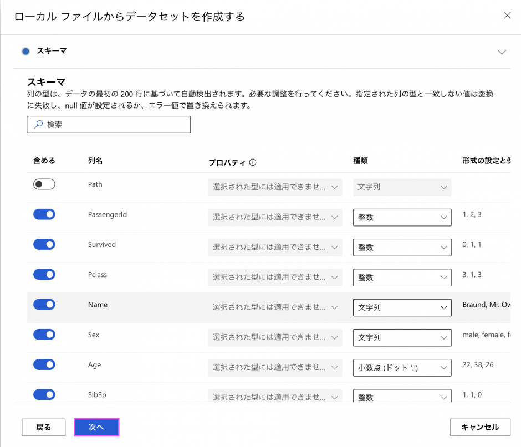521x447 pixels.
Task: Click the search magnifier icon
Action: (x=38, y=125)
